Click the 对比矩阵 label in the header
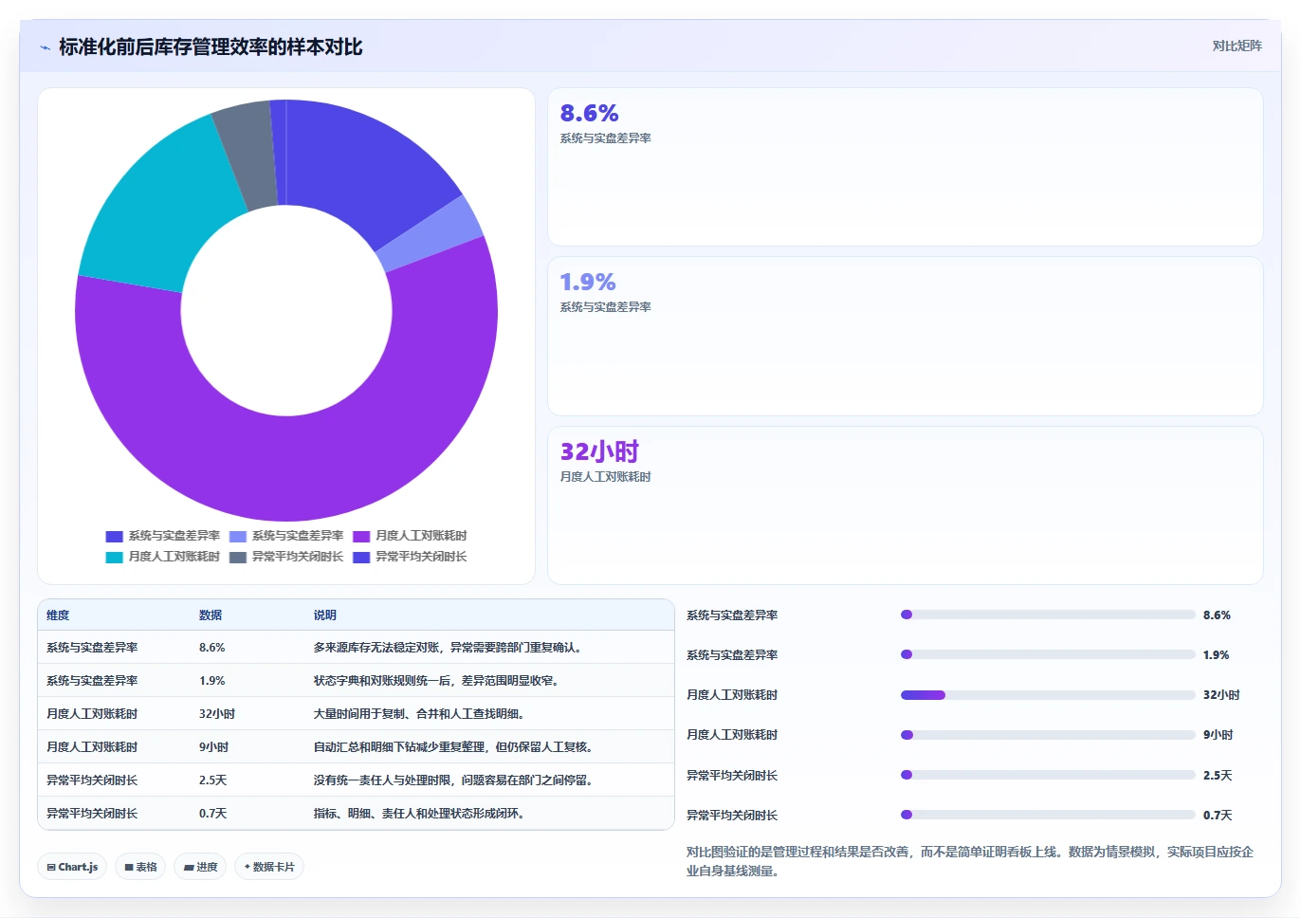 point(1237,46)
